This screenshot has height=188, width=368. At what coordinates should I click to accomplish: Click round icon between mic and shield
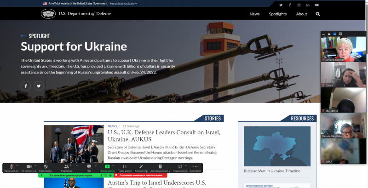coord(106,175)
